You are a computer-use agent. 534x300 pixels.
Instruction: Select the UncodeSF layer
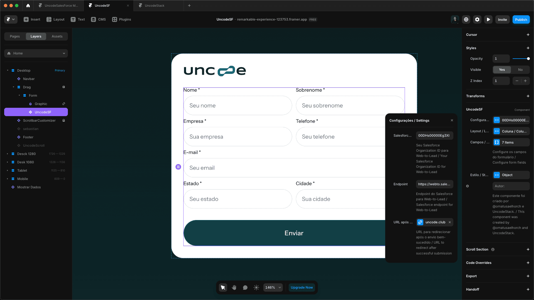36,112
